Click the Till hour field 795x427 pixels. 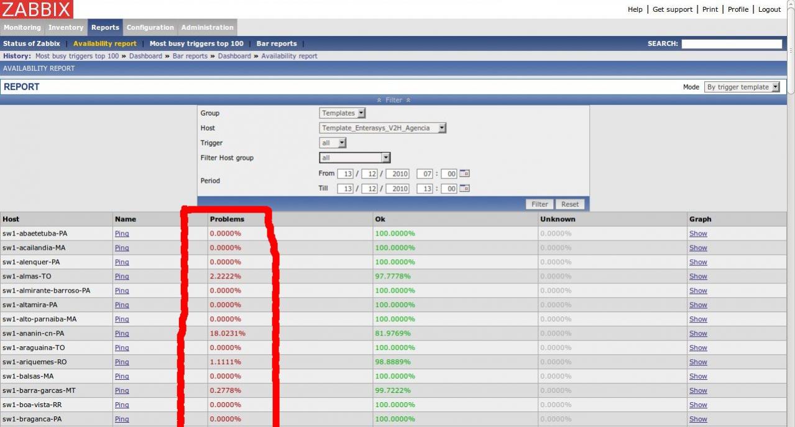pos(425,188)
